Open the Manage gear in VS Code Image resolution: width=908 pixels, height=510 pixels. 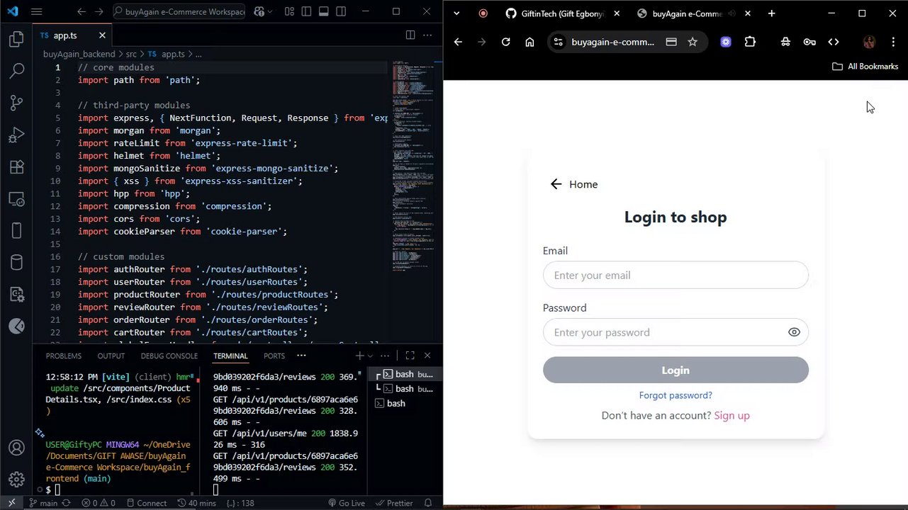[16, 479]
